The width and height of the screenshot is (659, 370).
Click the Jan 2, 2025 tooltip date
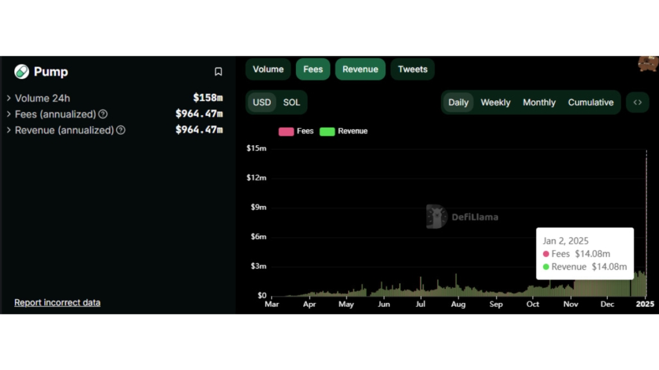[565, 241]
